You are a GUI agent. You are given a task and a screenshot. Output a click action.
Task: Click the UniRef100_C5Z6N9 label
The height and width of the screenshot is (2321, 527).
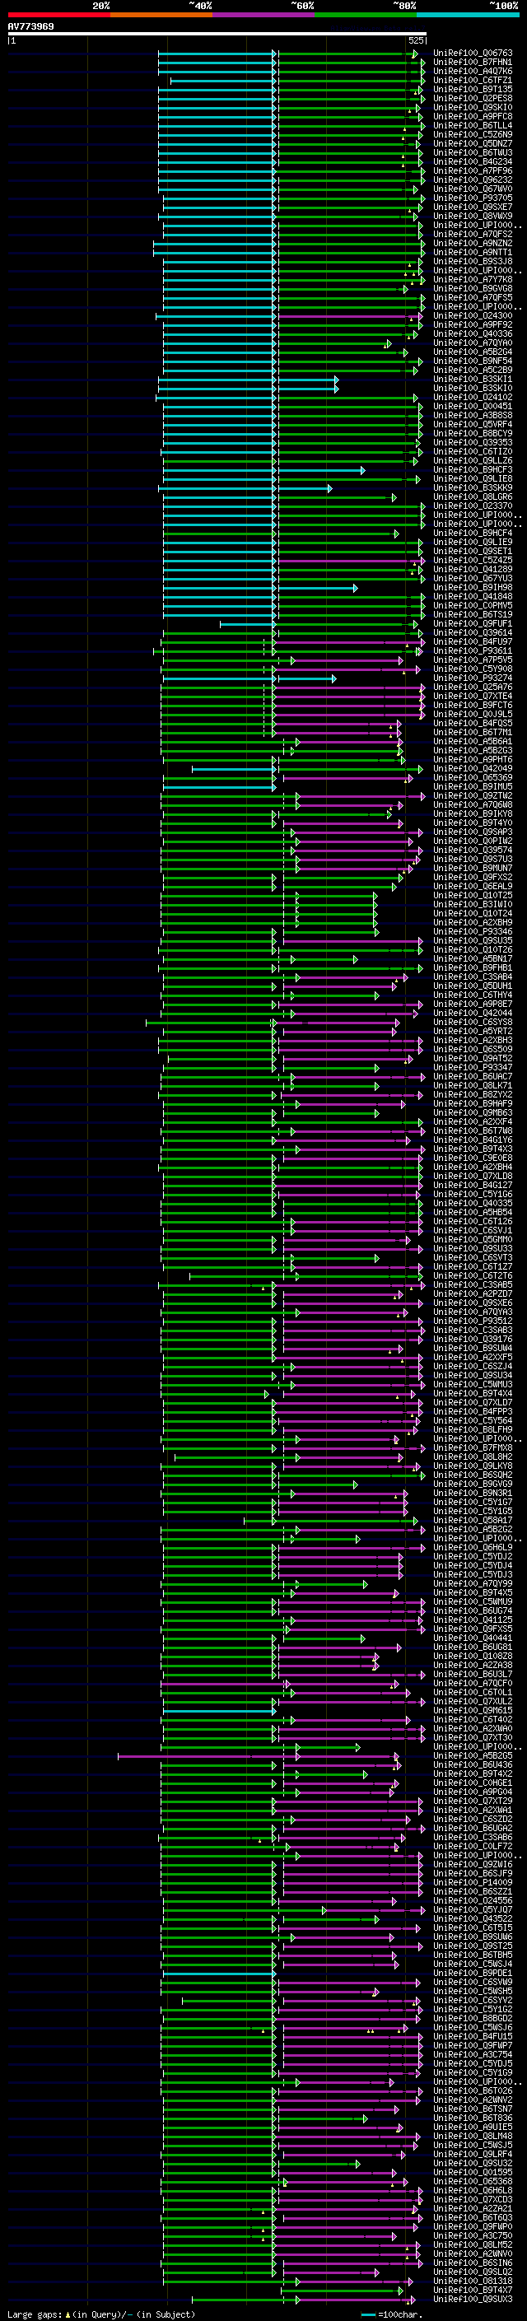click(472, 134)
